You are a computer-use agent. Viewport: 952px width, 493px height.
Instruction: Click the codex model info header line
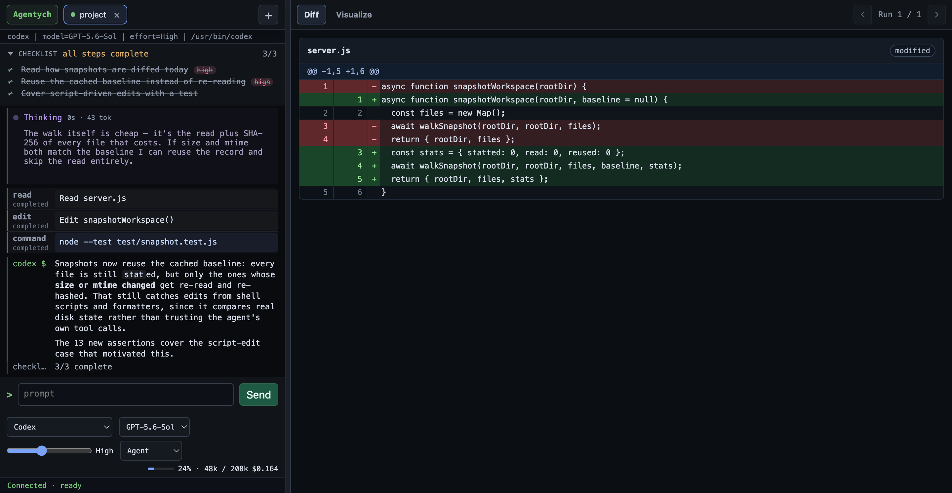tap(130, 37)
